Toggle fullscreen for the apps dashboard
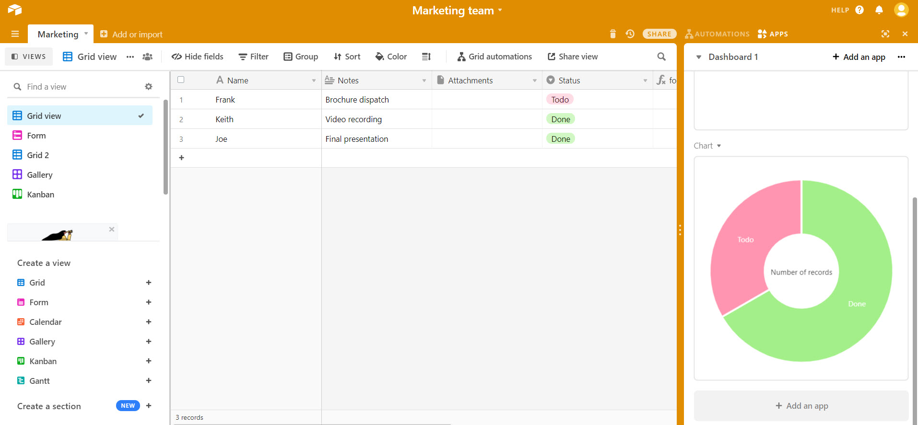 (885, 34)
